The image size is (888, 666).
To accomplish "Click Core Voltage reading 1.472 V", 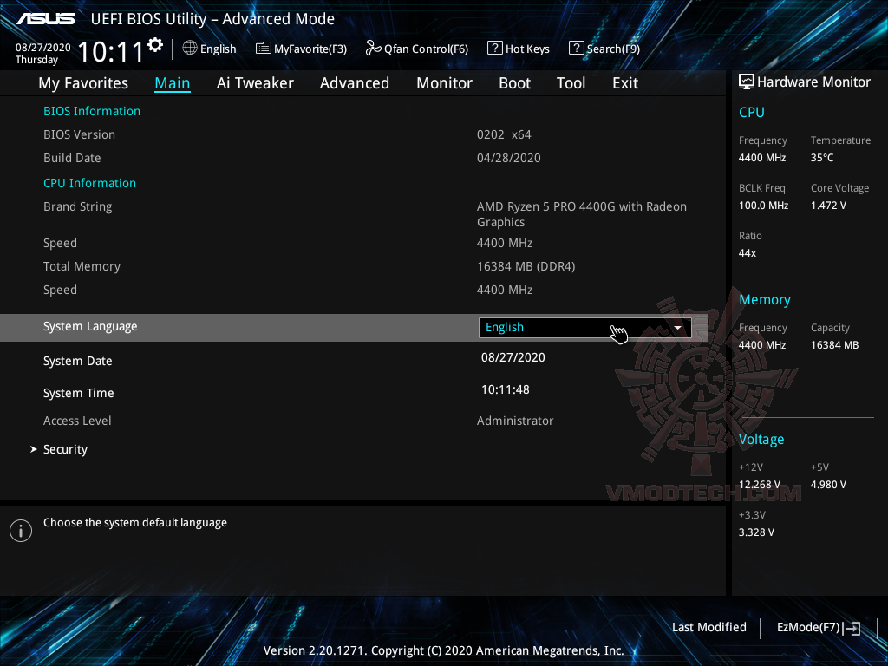I will [828, 205].
